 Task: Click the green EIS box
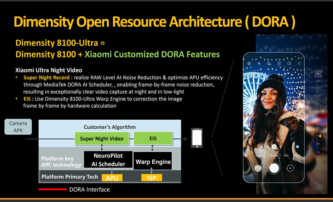point(153,138)
